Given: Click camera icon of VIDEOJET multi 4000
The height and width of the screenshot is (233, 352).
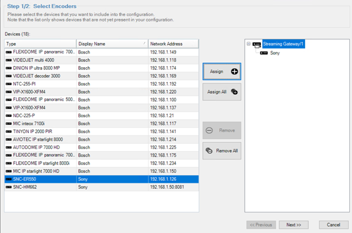Looking at the screenshot, I should (8, 60).
